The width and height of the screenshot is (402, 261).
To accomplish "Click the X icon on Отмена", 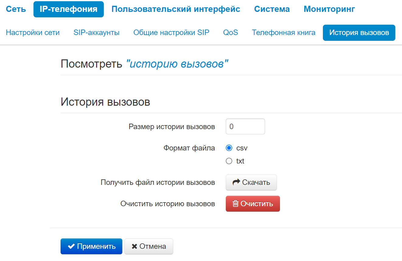I will pos(134,246).
